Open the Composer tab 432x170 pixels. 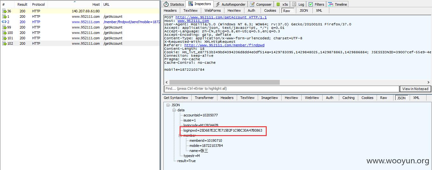261,4
